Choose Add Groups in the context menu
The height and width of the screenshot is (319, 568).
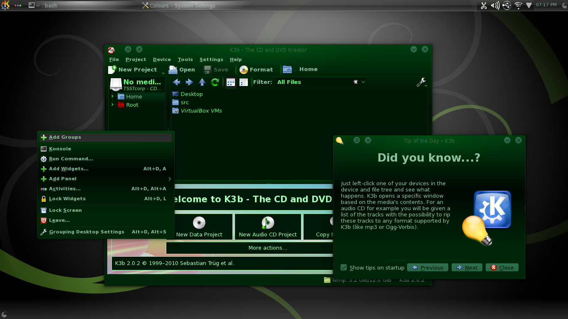[106, 137]
